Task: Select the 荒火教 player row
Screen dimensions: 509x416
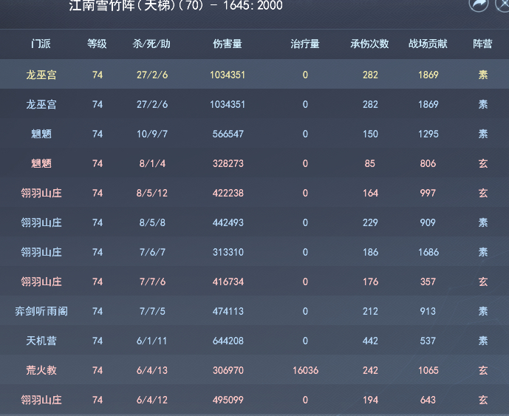Action: pyautogui.click(x=254, y=370)
